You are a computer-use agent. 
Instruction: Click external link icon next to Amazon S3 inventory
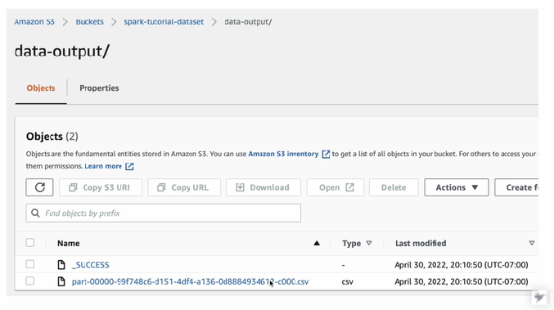click(x=326, y=155)
